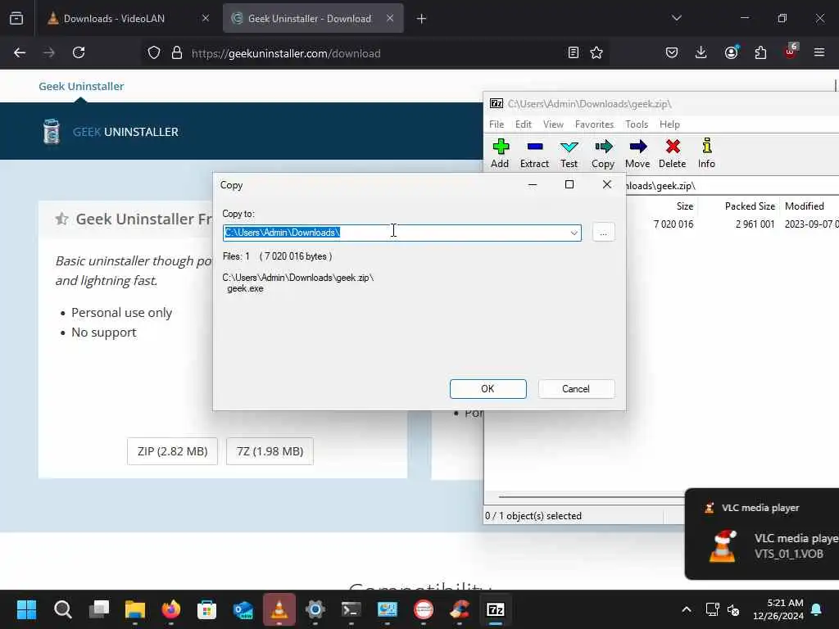Open 7-Zip from taskbar
839x629 pixels.
tap(496, 609)
